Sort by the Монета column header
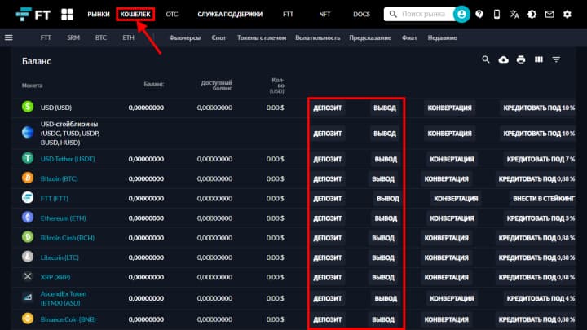 pos(32,86)
